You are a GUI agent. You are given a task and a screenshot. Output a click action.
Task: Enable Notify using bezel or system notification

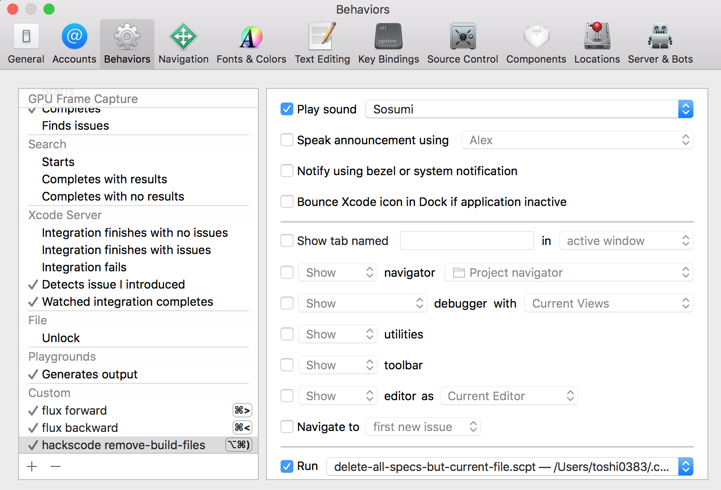[287, 171]
